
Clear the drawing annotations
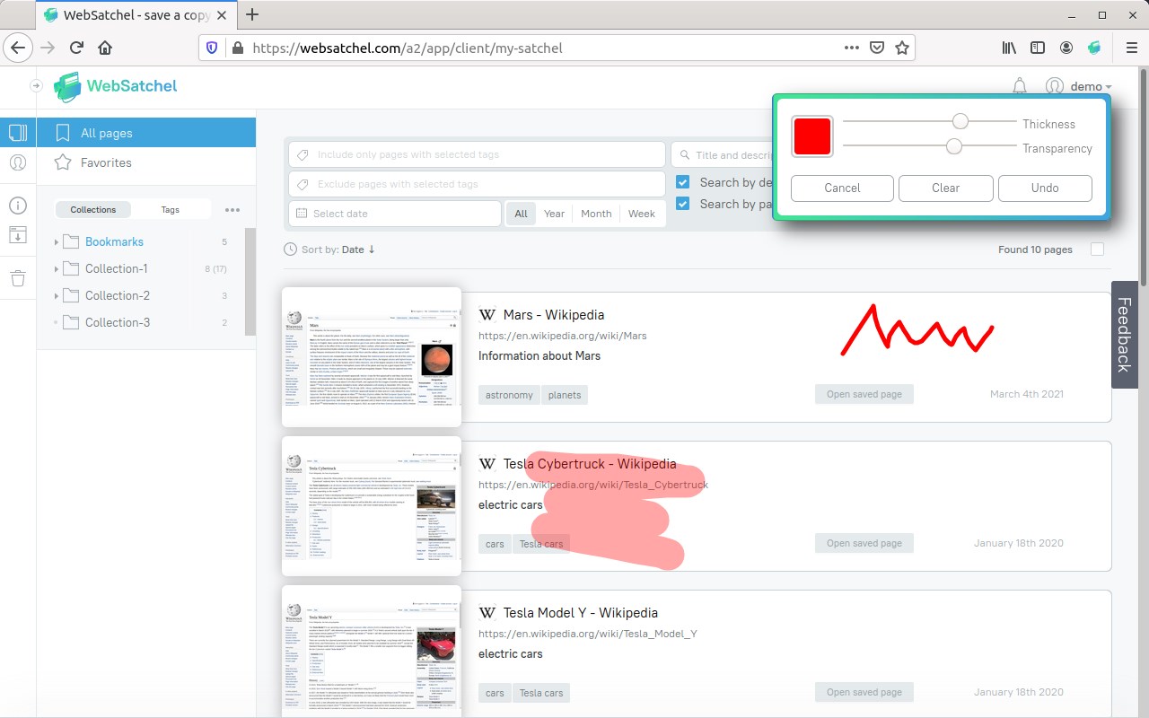[946, 188]
